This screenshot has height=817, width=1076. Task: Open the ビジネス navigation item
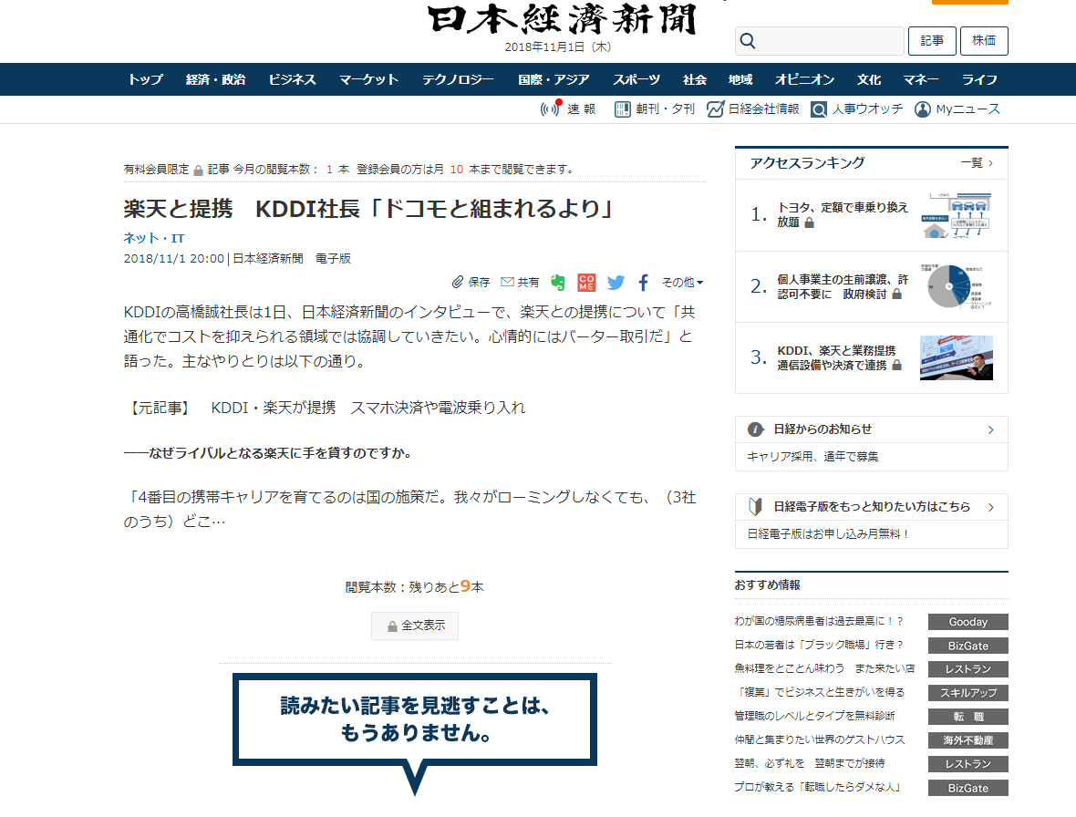pyautogui.click(x=293, y=79)
